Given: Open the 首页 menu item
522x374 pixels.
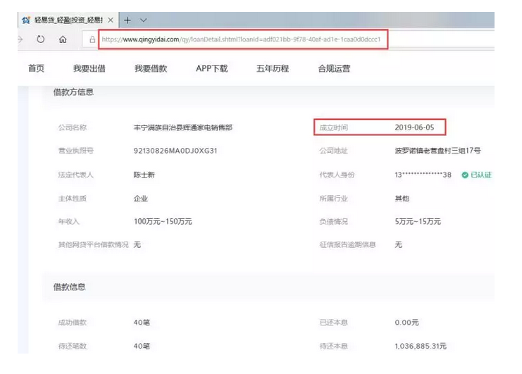Looking at the screenshot, I should tap(36, 68).
